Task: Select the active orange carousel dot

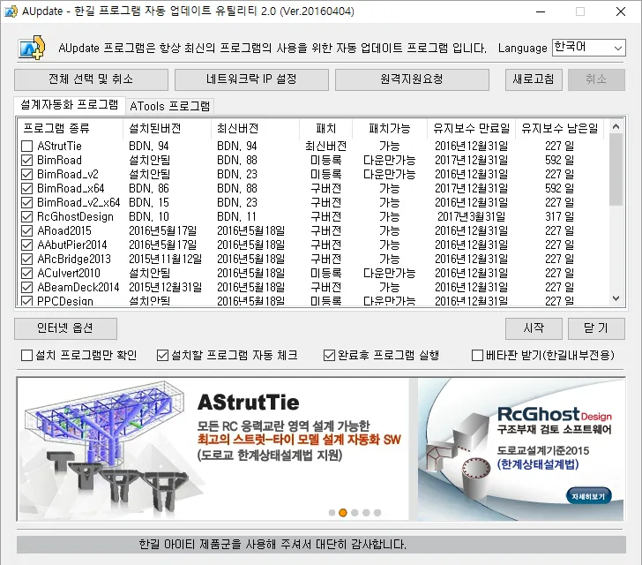Action: coord(343,513)
